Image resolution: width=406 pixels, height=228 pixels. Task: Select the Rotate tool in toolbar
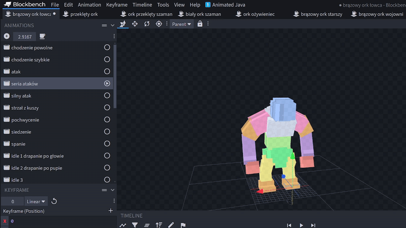point(147,24)
